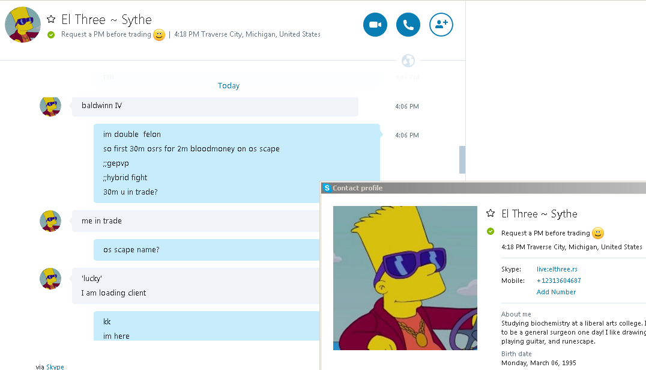
Task: Add people to this conversation
Action: (441, 25)
